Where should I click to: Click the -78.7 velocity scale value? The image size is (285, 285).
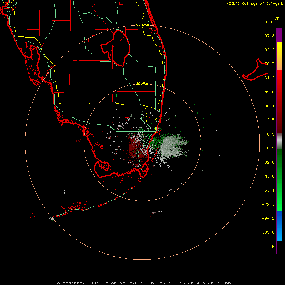coord(268,205)
